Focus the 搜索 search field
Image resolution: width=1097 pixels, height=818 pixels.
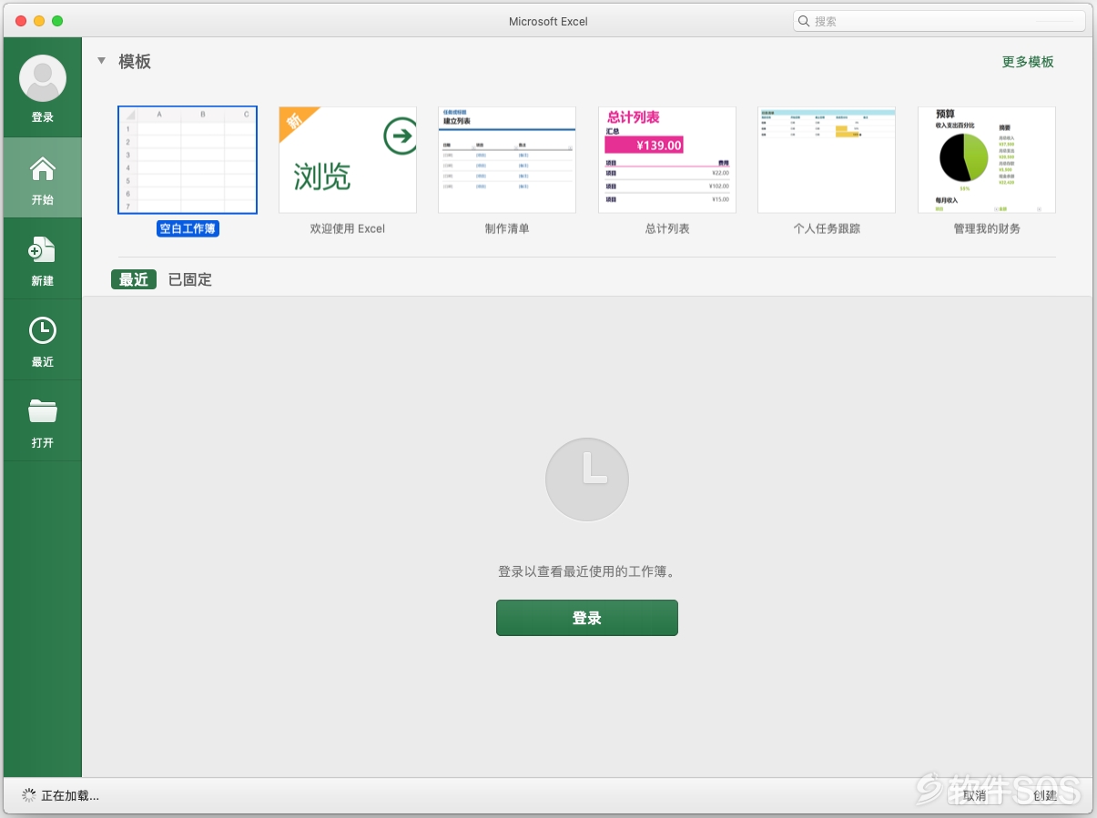pyautogui.click(x=940, y=21)
